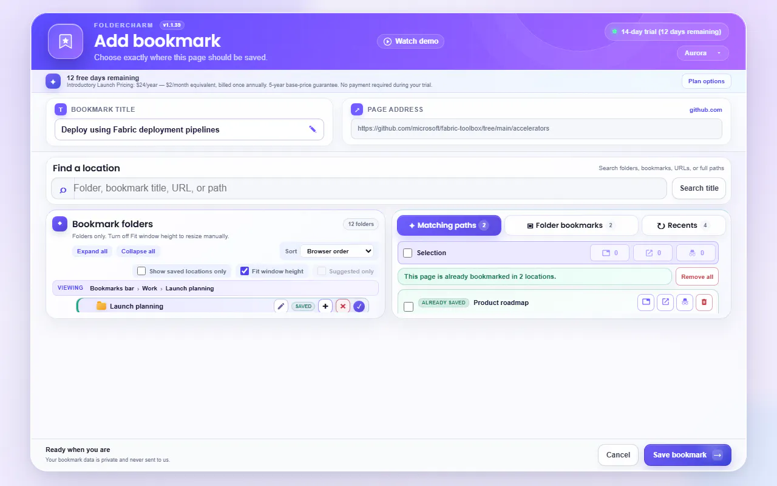Delete Product roadmap bookmark with trash icon

pos(704,303)
